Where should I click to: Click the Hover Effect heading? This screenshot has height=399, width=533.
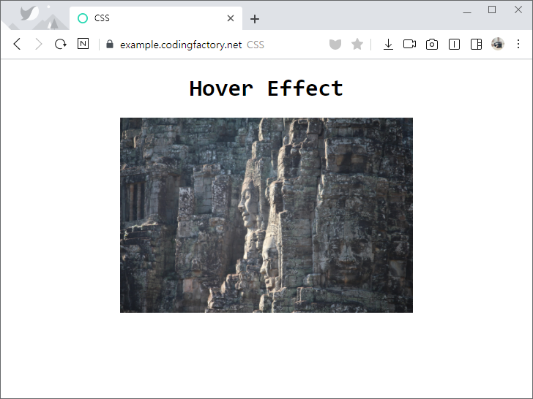click(266, 88)
